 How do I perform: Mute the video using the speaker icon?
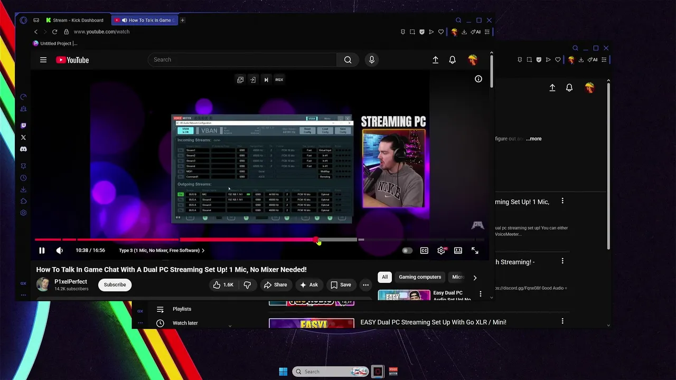60,251
